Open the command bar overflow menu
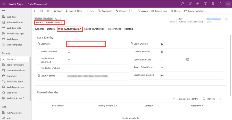Viewport: 232px width, 120px height. (209, 11)
